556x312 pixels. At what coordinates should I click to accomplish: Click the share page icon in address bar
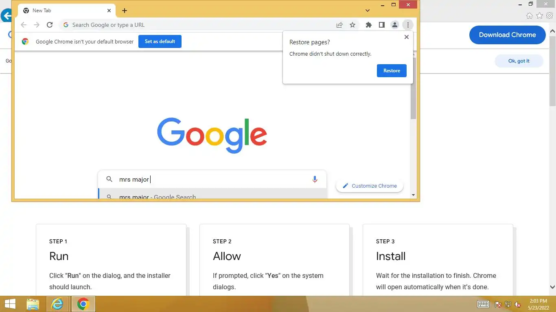pos(339,25)
